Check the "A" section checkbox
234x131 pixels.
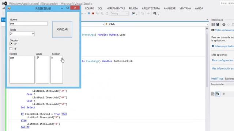click(11, 44)
